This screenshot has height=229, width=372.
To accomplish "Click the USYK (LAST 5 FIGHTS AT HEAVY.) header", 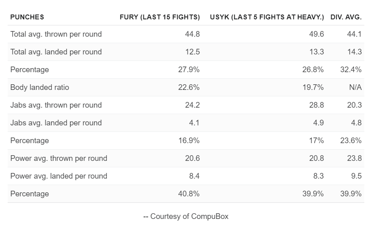I will click(267, 17).
